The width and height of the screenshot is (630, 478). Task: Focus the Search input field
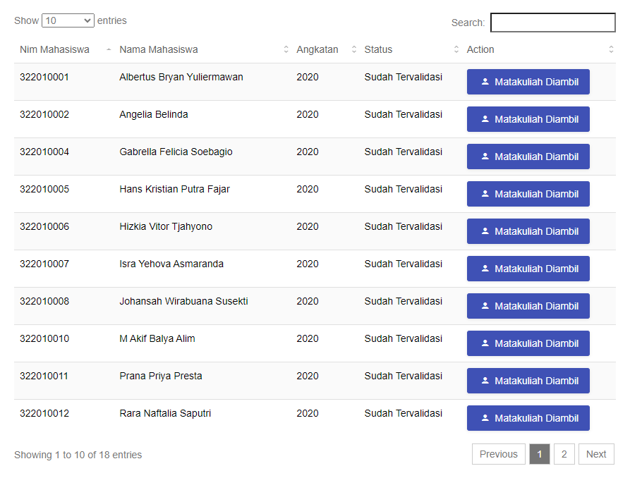point(553,23)
